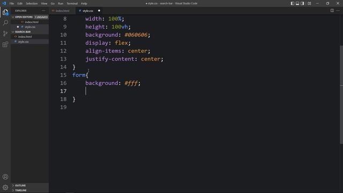
Task: Click HTML file icon on index.html tab
Action: [53, 11]
